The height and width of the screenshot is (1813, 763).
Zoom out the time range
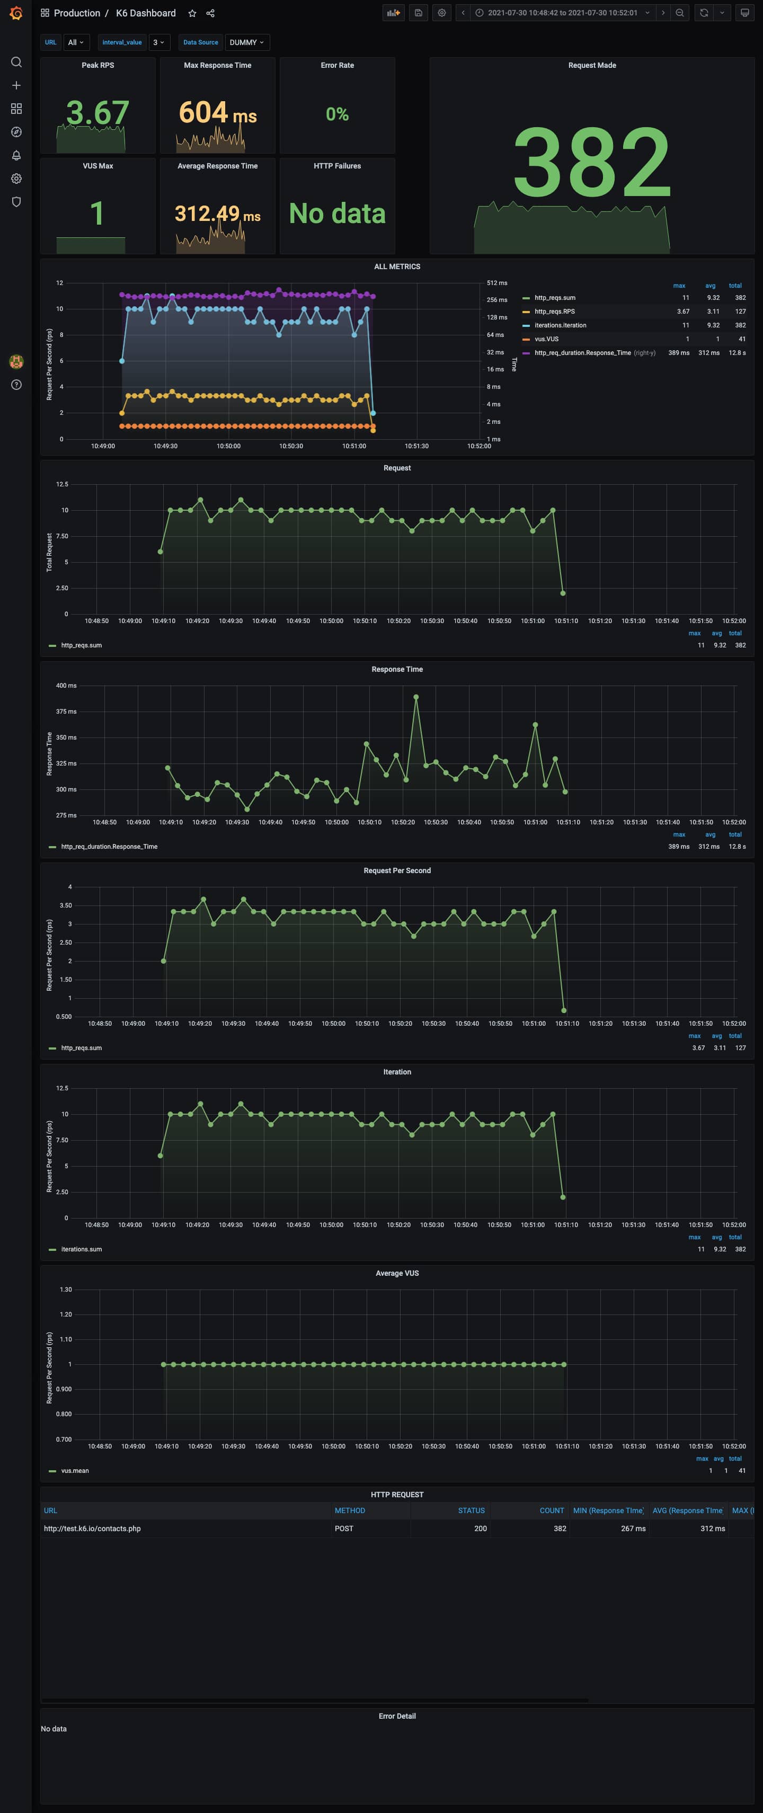pos(680,13)
